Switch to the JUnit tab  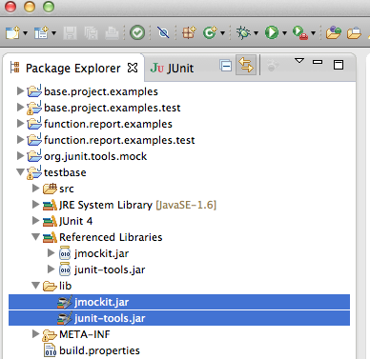point(172,68)
